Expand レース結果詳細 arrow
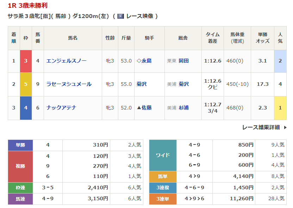Viewport: 293px width, 208px height. coord(285,127)
